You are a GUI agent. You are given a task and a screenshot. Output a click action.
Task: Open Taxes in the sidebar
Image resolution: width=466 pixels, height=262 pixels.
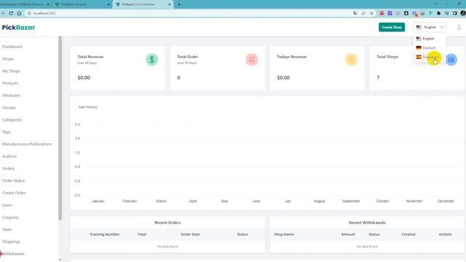pyautogui.click(x=7, y=229)
